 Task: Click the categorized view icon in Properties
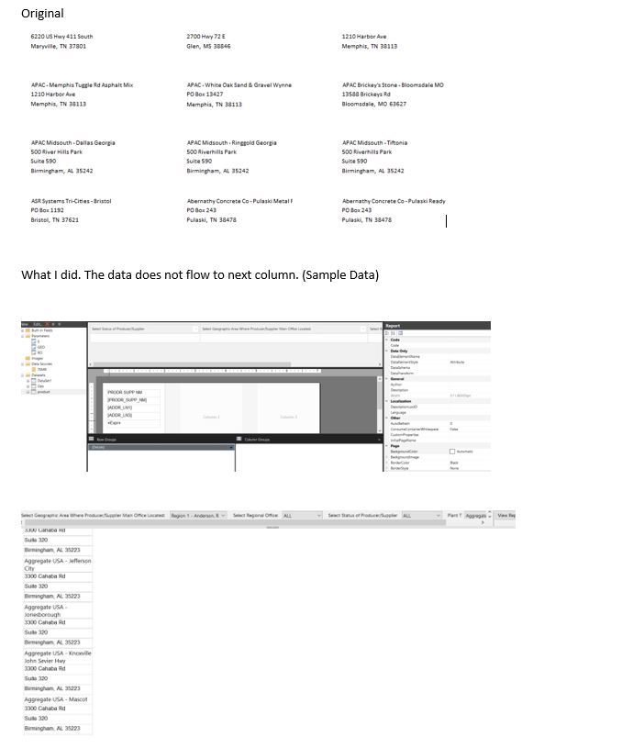[387, 333]
